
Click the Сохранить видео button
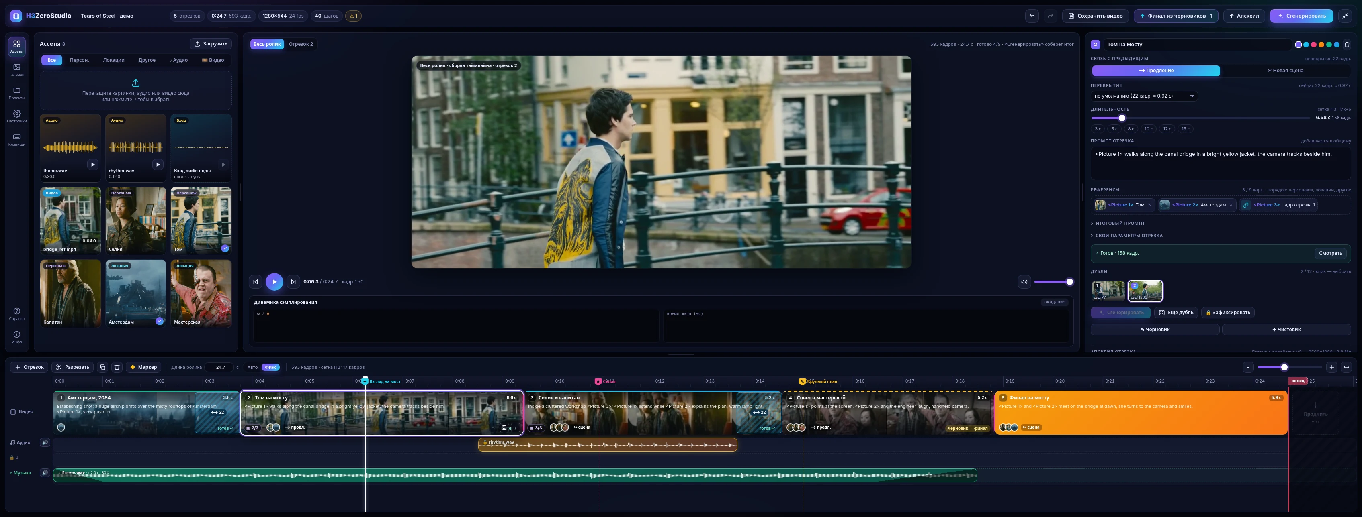coord(1095,16)
